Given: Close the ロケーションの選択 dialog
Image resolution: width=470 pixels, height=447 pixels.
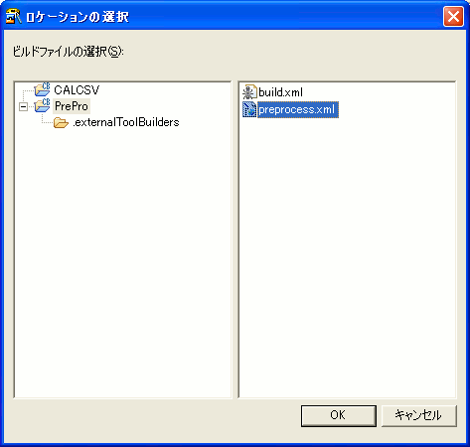Looking at the screenshot, I should (x=453, y=16).
